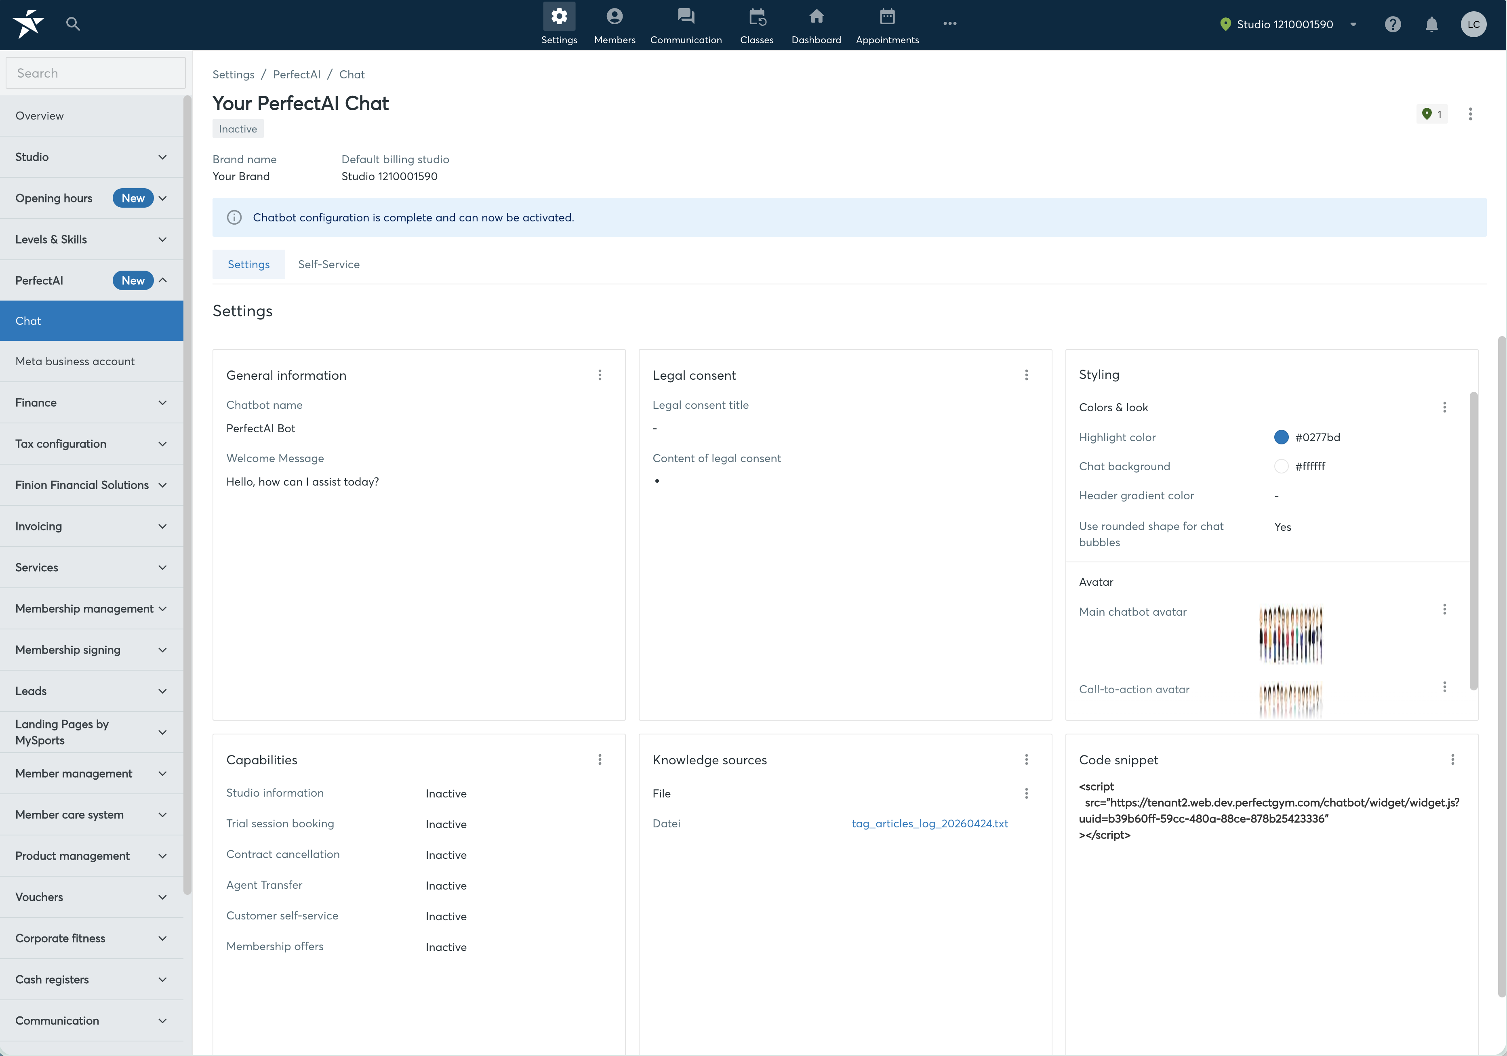This screenshot has width=1507, height=1056.
Task: Open Capabilities card options menu
Action: tap(599, 759)
